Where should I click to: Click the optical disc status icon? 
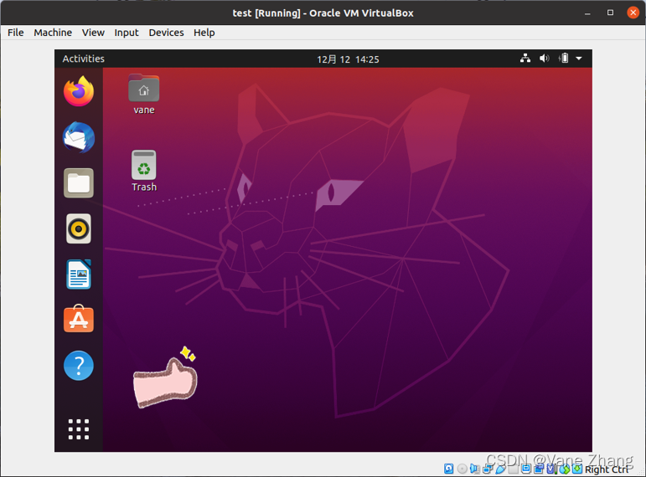point(463,469)
